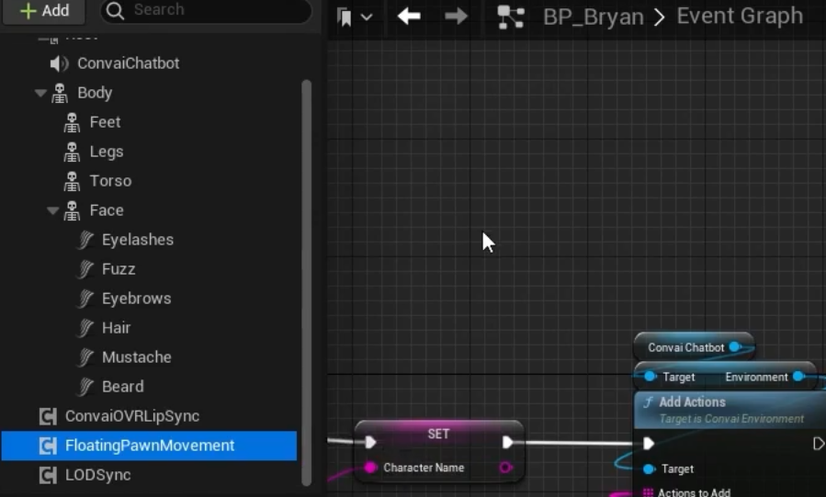Click the groom icon beside Hair

[85, 329]
